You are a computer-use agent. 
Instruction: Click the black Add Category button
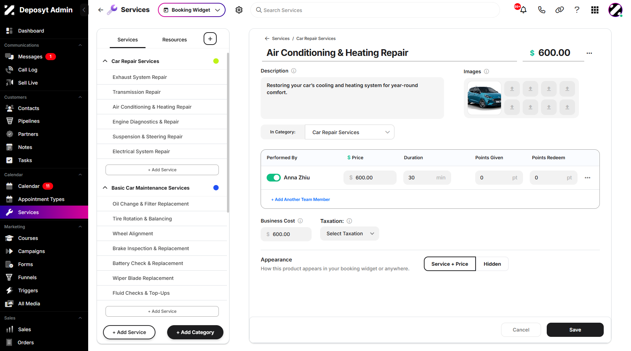195,332
